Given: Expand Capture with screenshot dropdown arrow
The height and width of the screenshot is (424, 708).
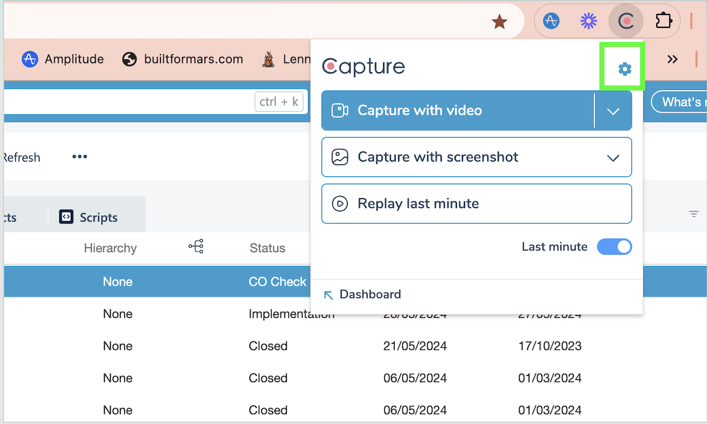Looking at the screenshot, I should (x=613, y=157).
